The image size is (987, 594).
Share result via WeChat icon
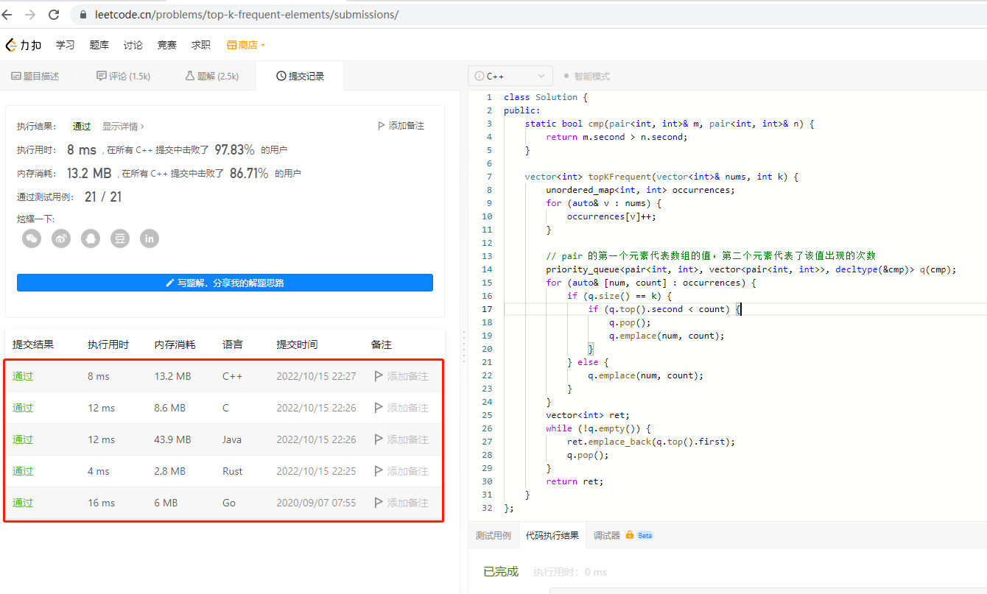tap(32, 238)
